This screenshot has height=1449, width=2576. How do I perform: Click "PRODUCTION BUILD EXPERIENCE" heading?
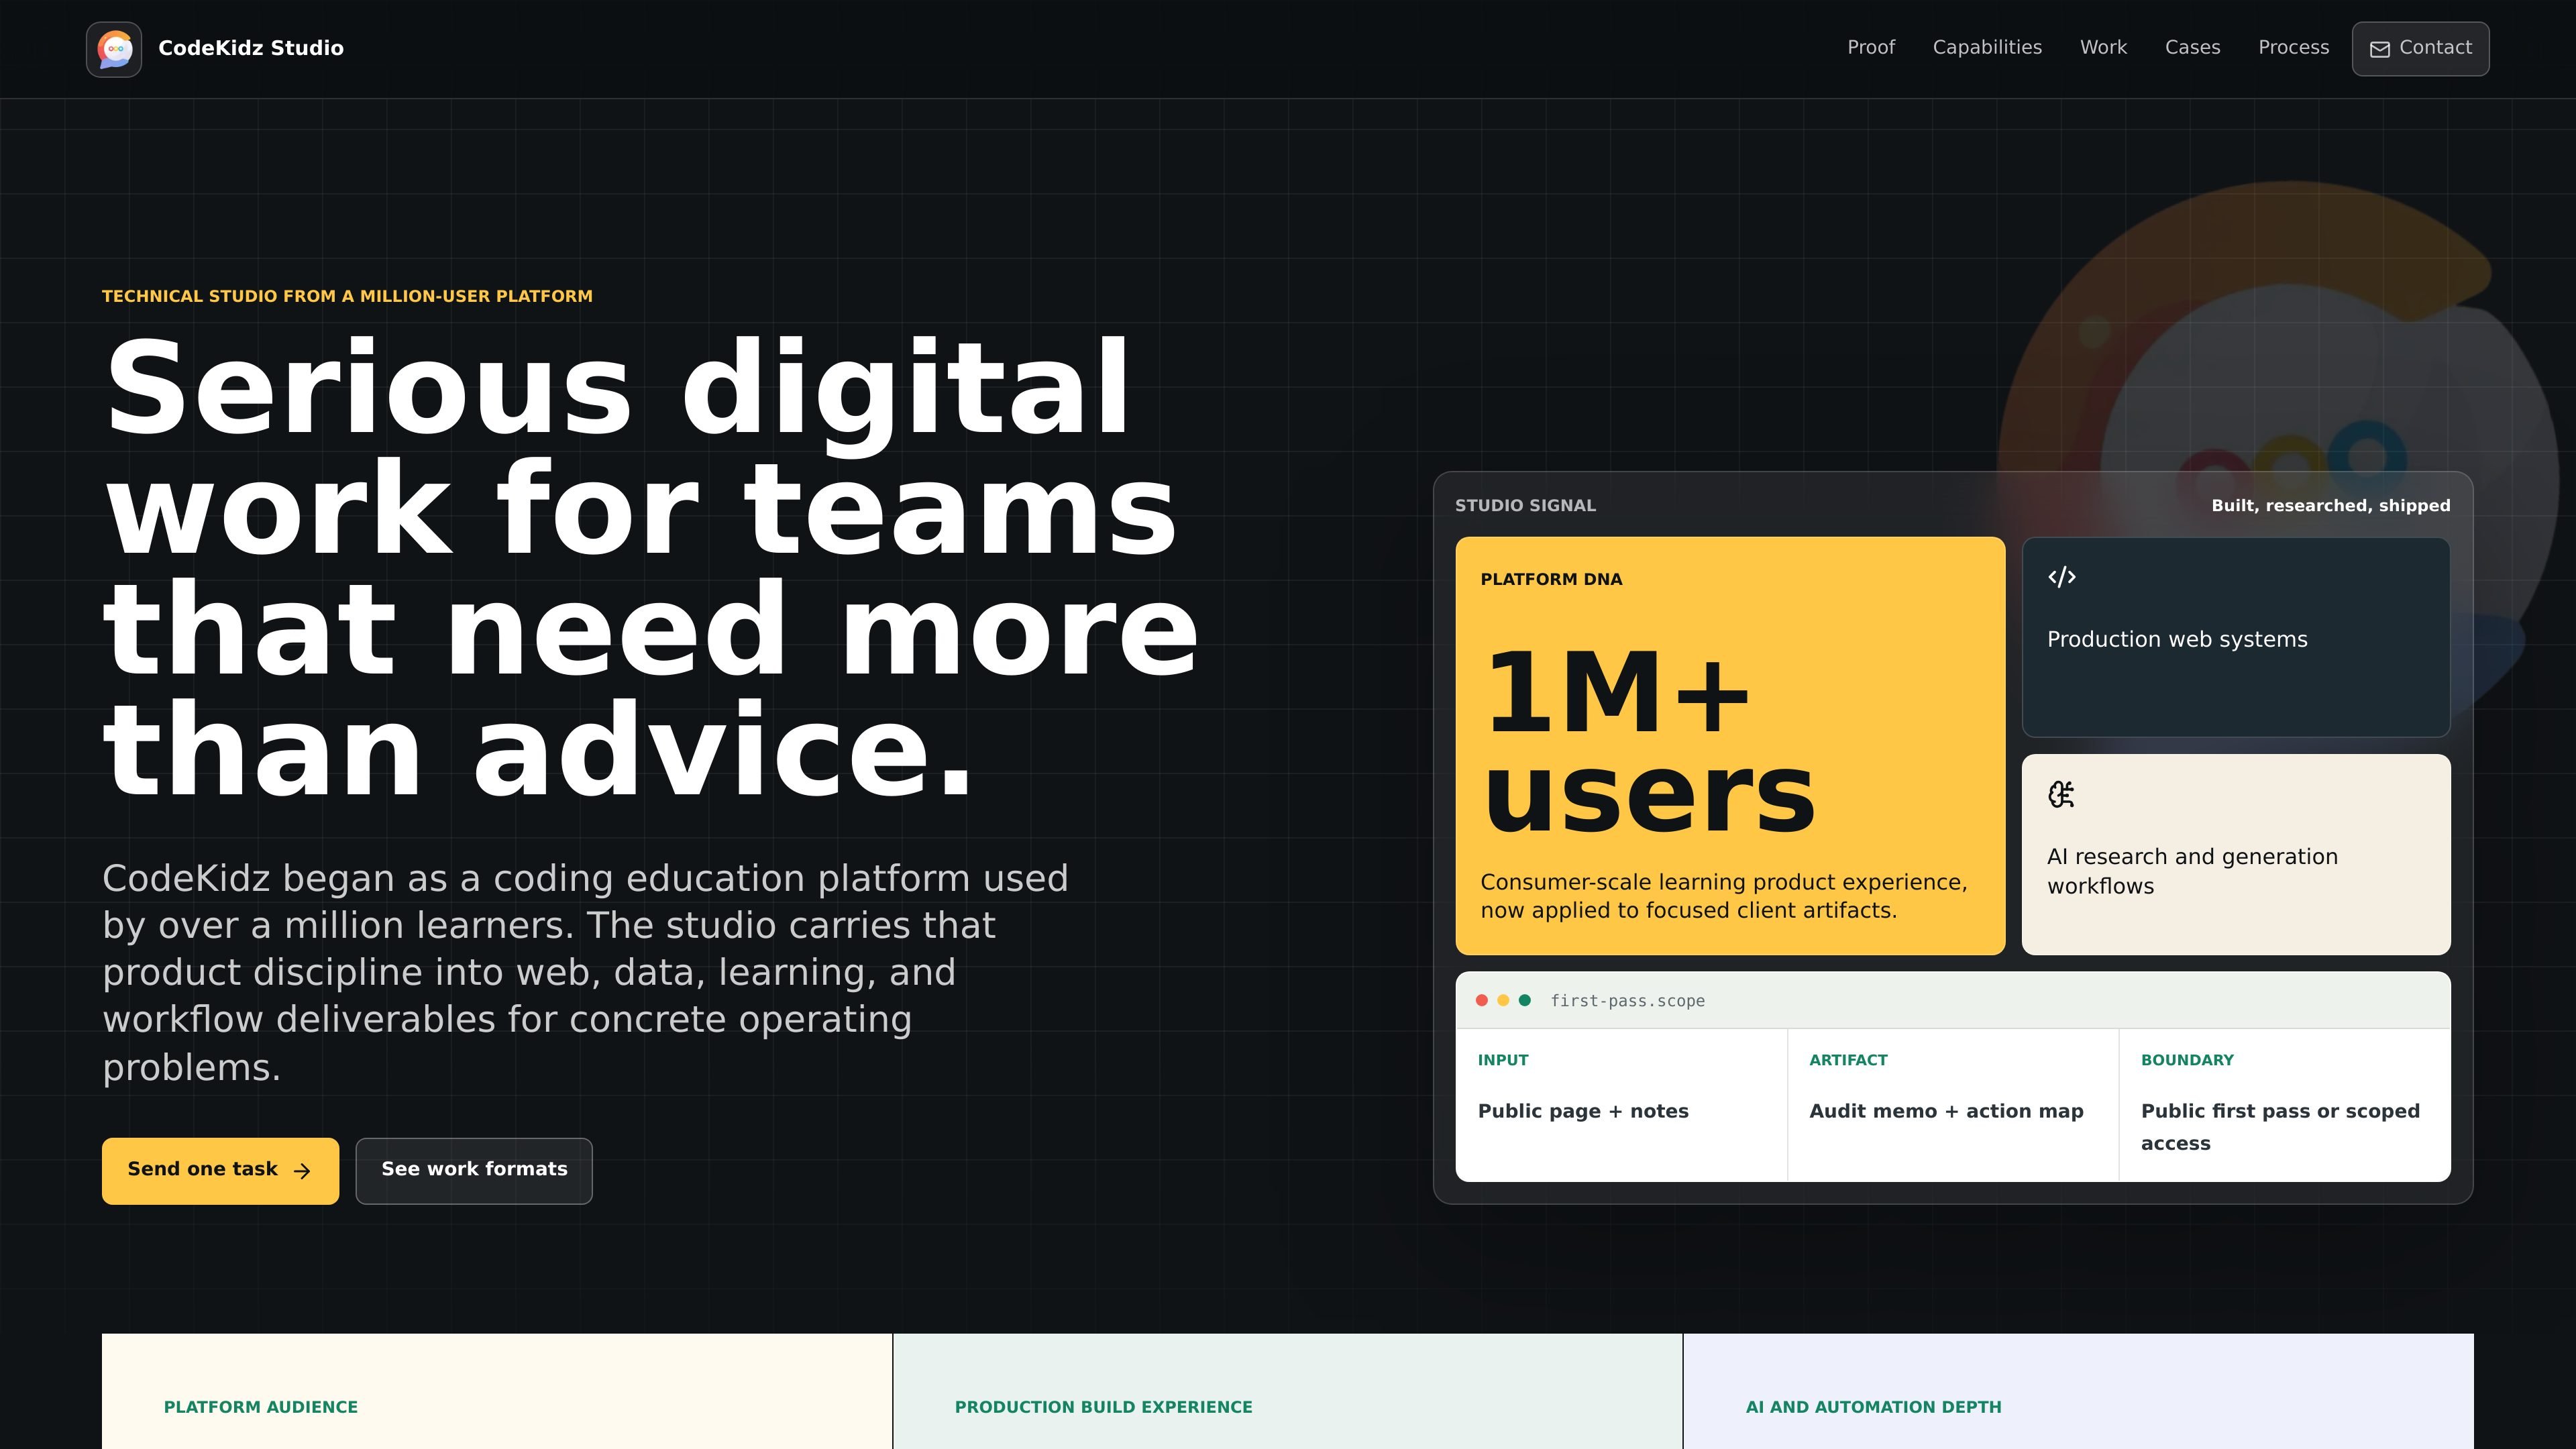point(1103,1407)
